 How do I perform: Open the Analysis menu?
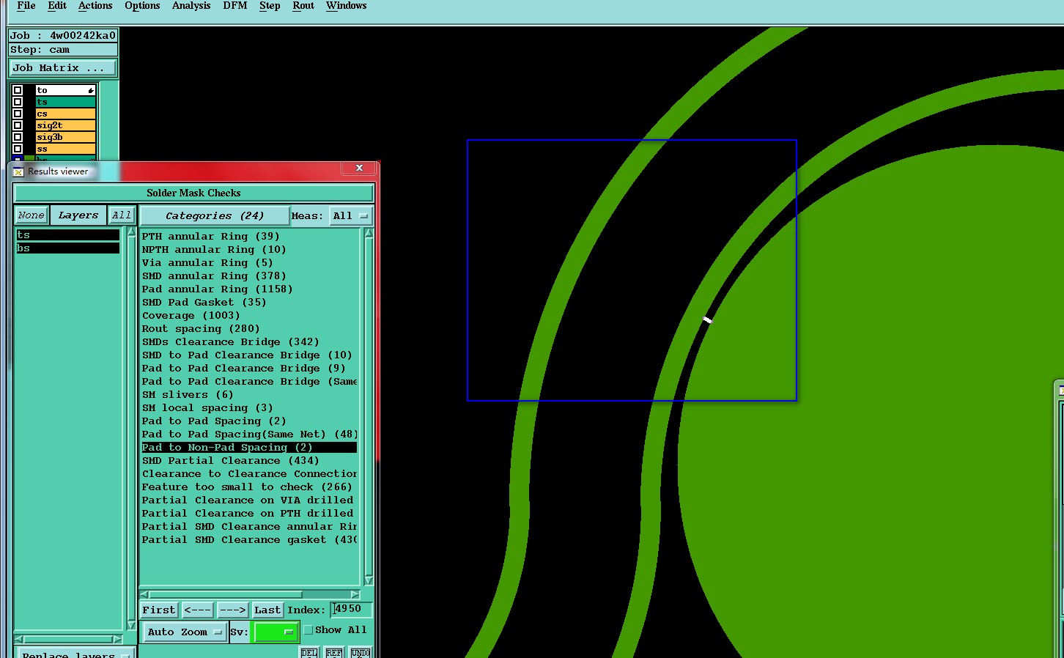tap(191, 6)
